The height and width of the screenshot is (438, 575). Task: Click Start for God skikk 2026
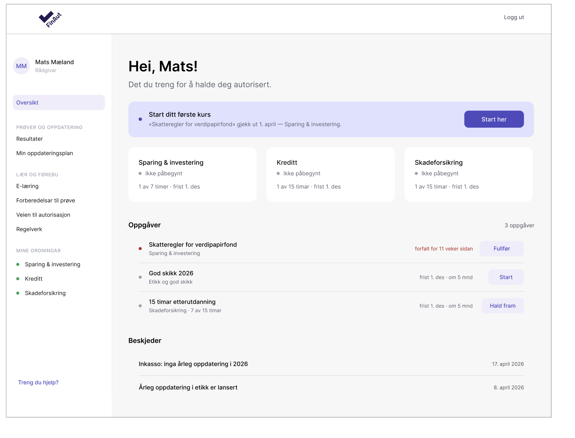pos(506,277)
